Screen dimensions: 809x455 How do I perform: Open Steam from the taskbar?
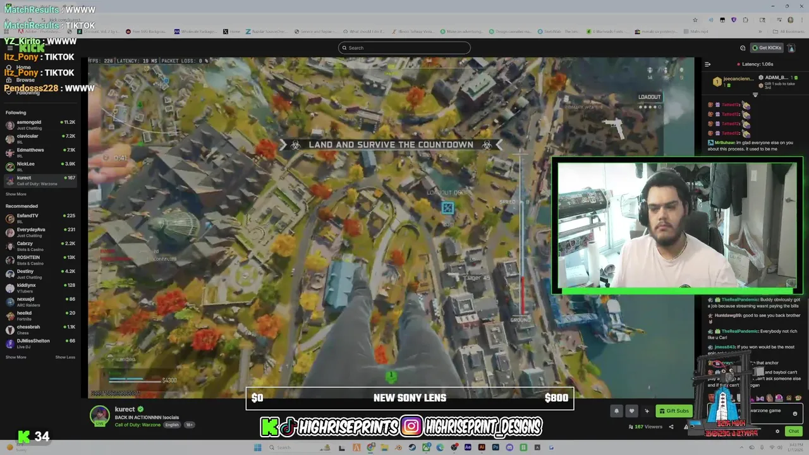pyautogui.click(x=412, y=447)
